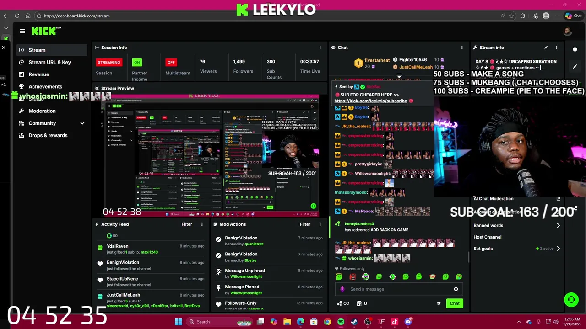Viewport: 586px width, 329px height.
Task: Click the Kick logo in sidebar header
Action: click(46, 31)
